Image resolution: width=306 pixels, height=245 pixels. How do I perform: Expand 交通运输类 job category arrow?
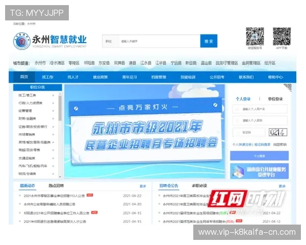click(x=53, y=158)
